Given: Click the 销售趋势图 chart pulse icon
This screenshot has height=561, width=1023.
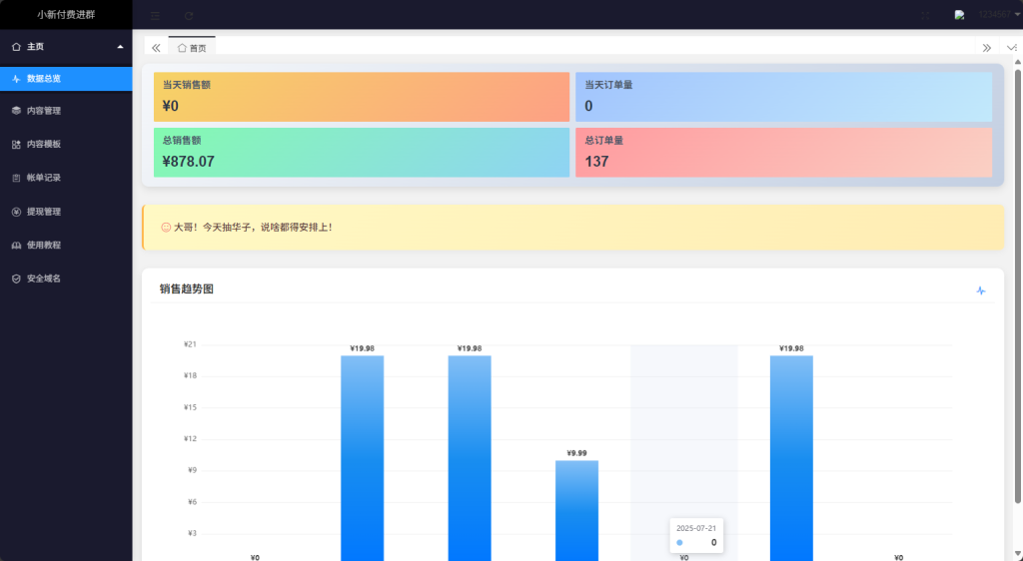Looking at the screenshot, I should point(980,290).
